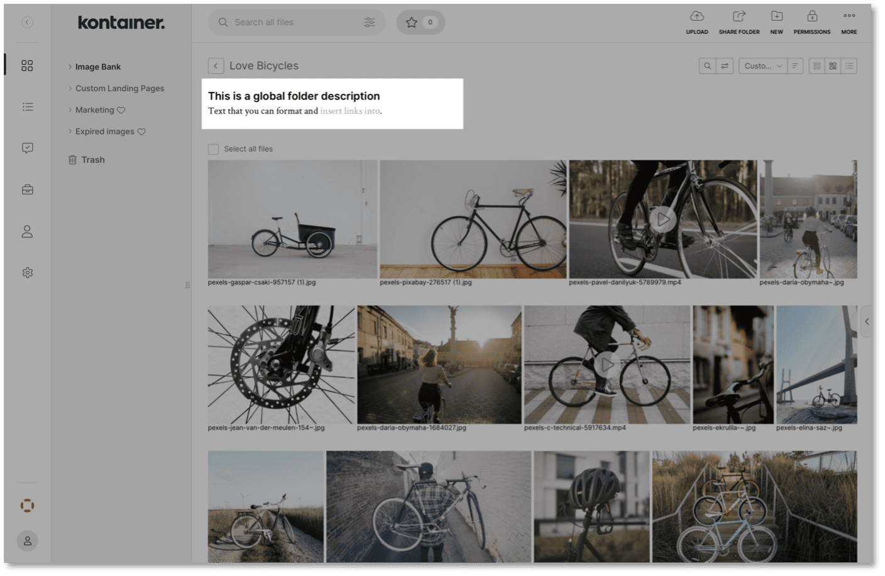Open the Trash folder
Image resolution: width=885 pixels, height=576 pixels.
pyautogui.click(x=92, y=160)
